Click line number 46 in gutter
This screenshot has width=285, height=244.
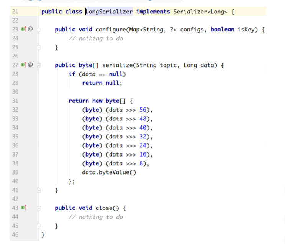(x=15, y=235)
